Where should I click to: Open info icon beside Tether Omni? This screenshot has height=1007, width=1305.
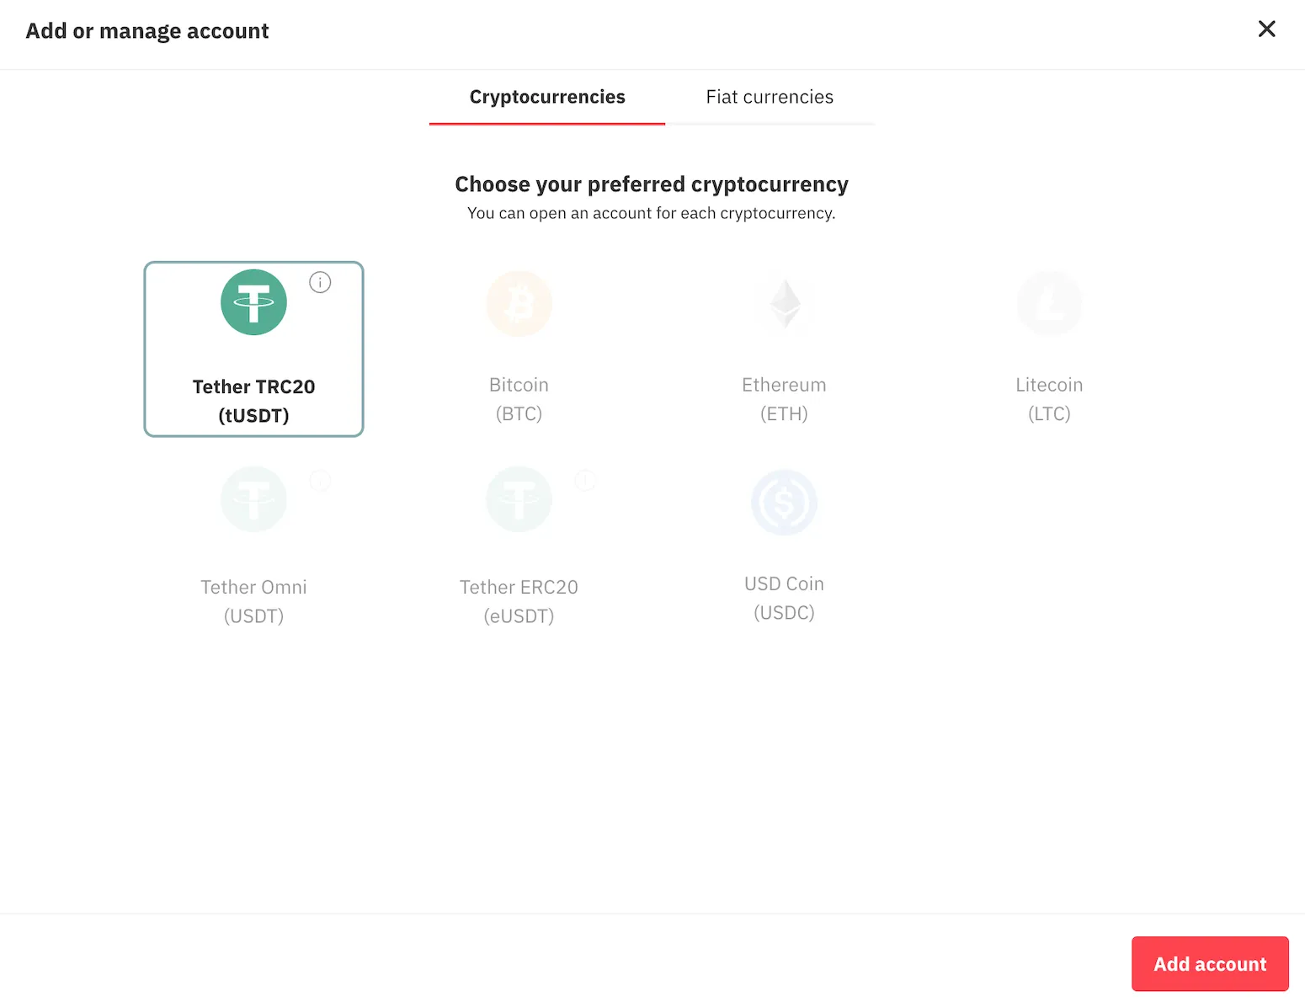click(320, 481)
